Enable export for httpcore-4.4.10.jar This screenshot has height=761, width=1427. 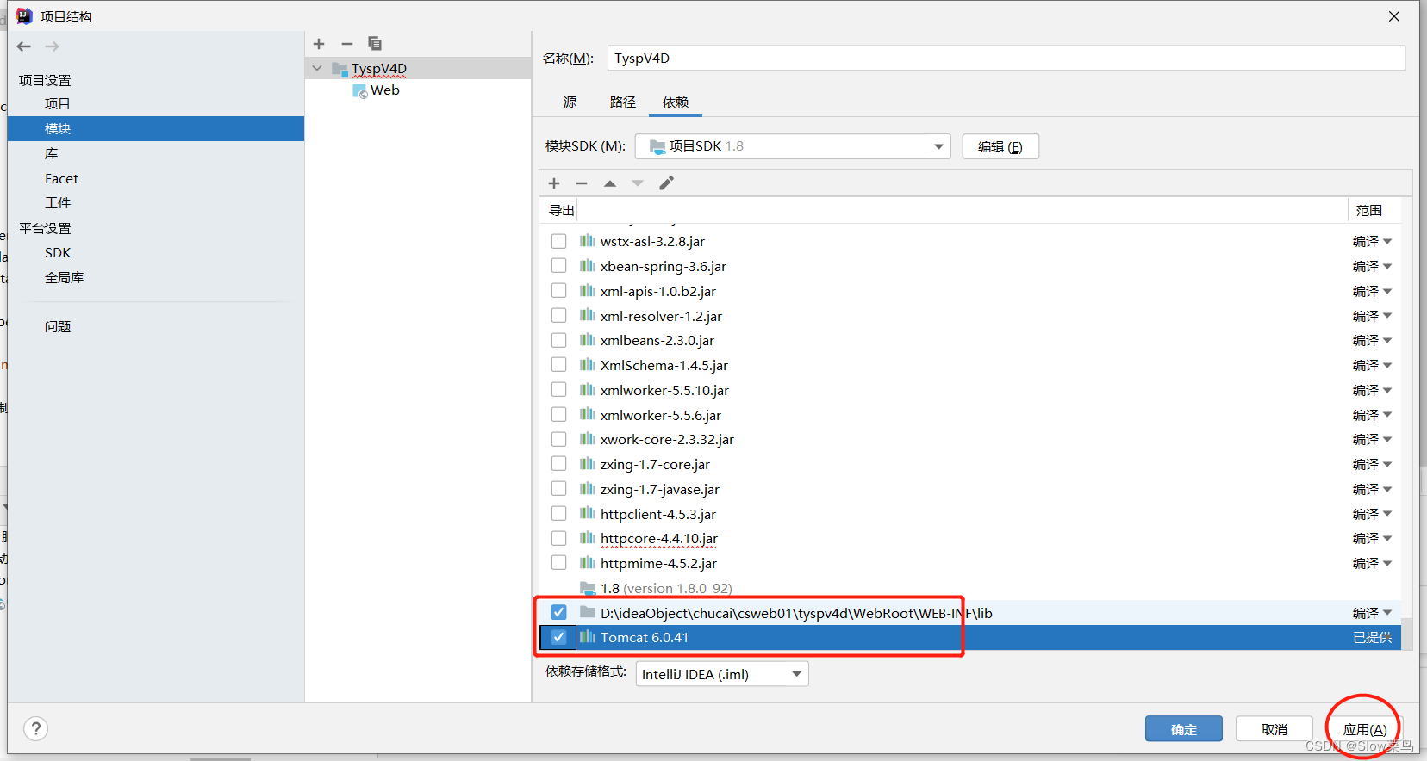point(559,538)
